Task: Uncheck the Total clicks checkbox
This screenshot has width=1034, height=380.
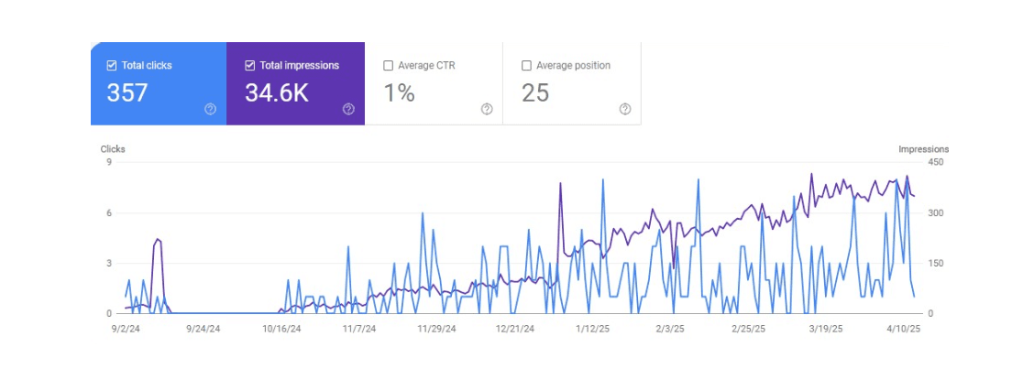Action: click(x=112, y=66)
